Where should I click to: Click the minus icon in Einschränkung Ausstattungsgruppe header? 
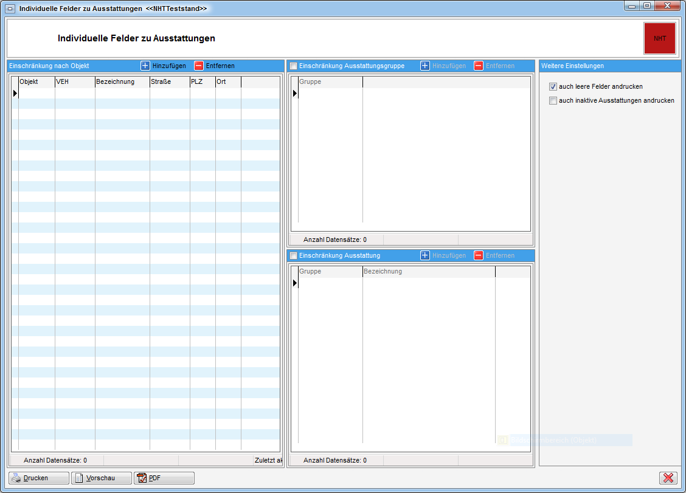[479, 66]
